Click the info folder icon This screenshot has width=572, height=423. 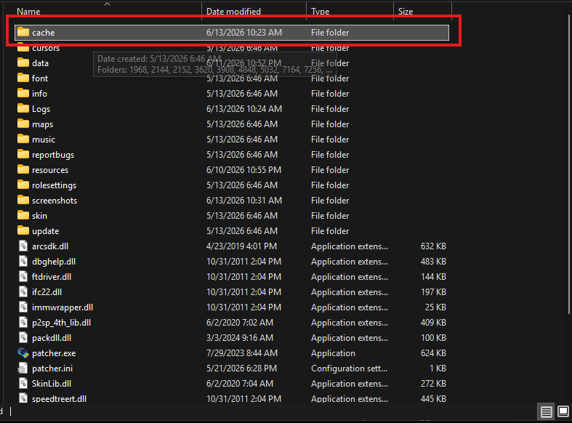pos(23,93)
